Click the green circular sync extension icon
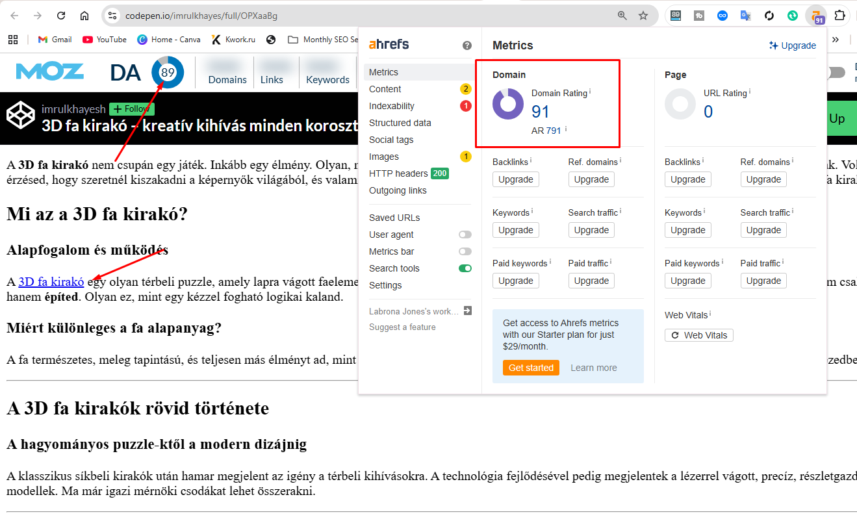This screenshot has height=521, width=857. (793, 16)
